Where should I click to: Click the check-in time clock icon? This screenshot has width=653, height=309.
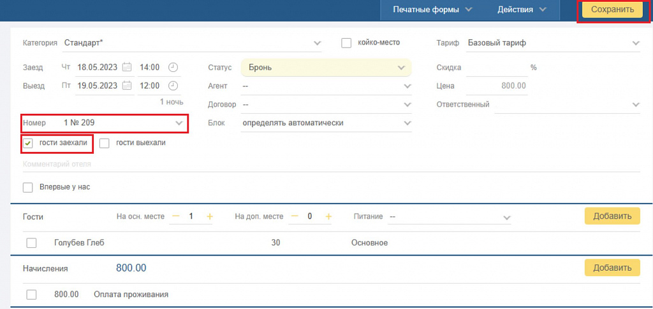[173, 67]
